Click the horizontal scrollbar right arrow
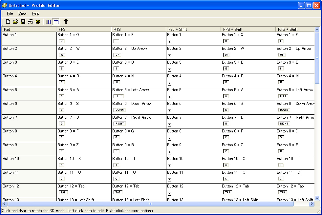Screen dimensions: 322x215 tap(312, 204)
